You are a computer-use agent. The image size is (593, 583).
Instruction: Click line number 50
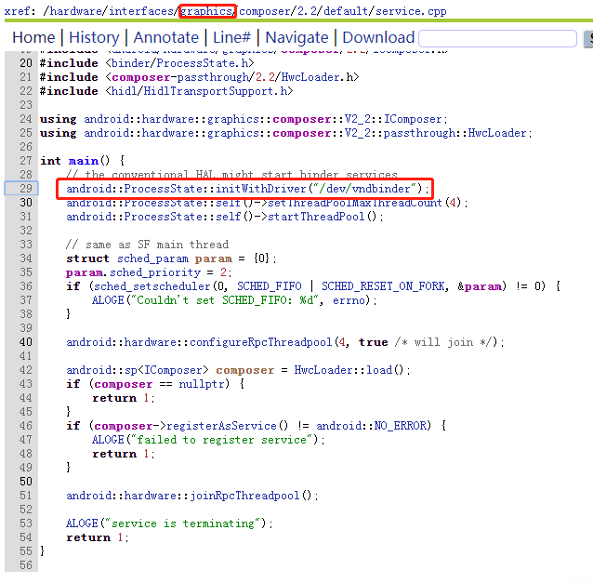[26, 482]
